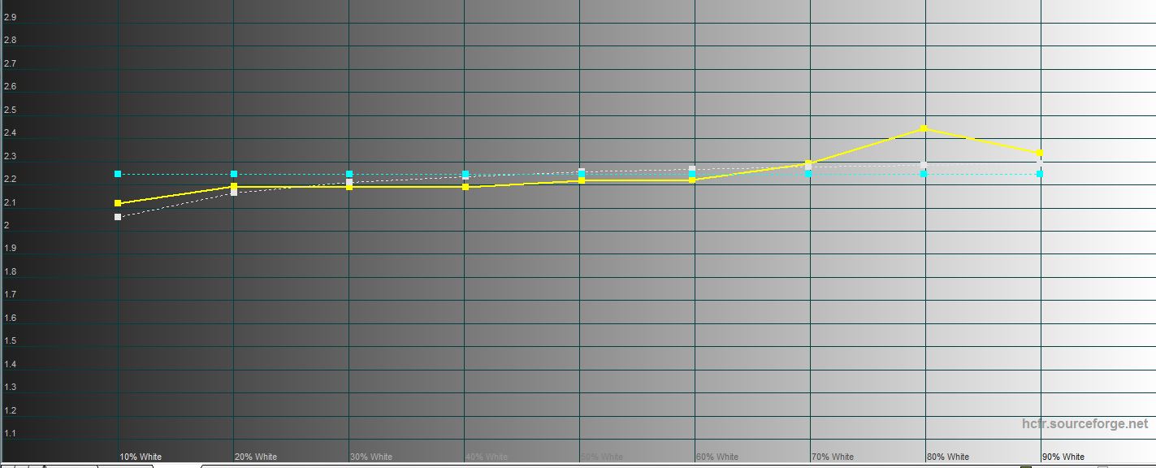Select the yellow data point at 10% White
This screenshot has height=468, width=1156.
pos(118,203)
